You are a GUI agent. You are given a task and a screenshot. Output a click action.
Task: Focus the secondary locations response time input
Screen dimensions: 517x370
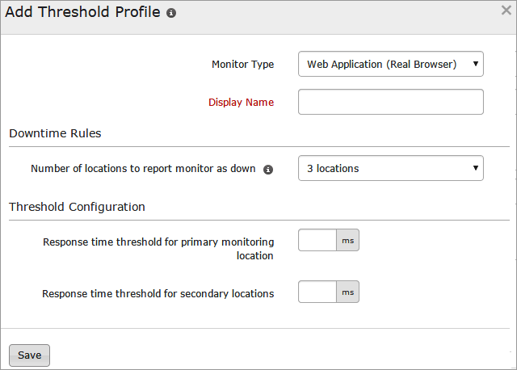pyautogui.click(x=317, y=292)
